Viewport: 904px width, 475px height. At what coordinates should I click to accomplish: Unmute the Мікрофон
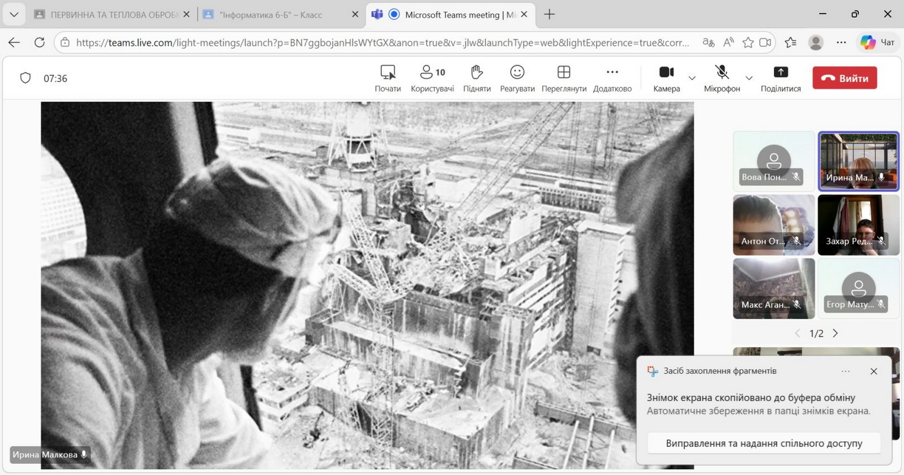(x=721, y=78)
